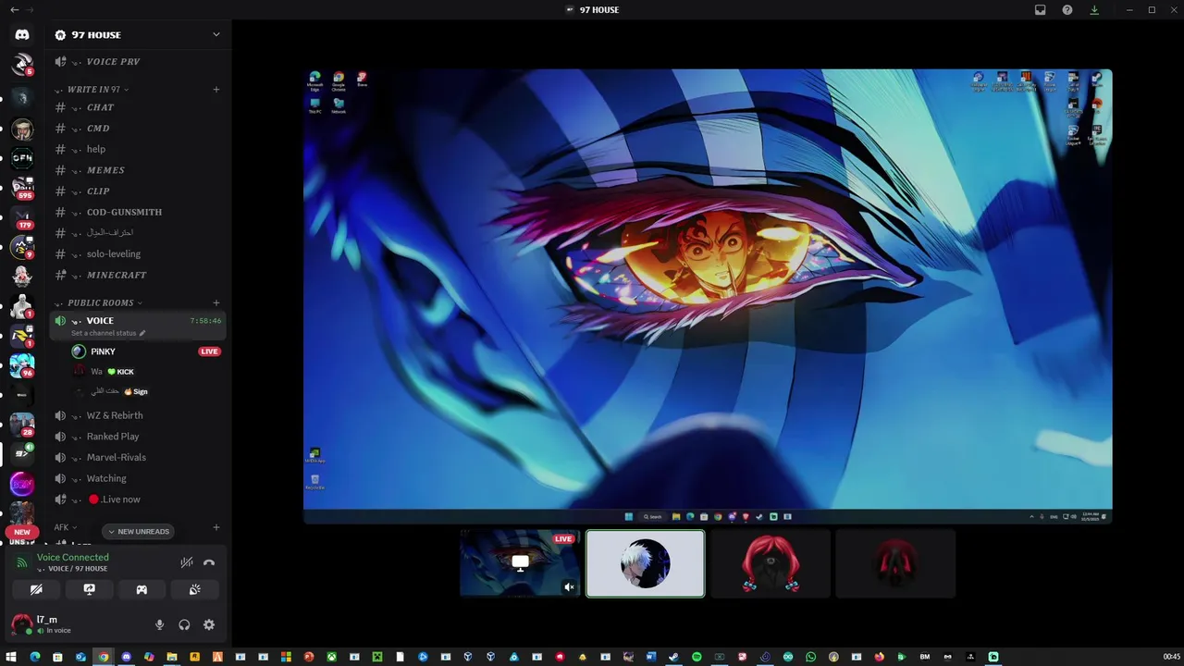
Task: Disconnect from voice with the hang-up icon
Action: 209,562
